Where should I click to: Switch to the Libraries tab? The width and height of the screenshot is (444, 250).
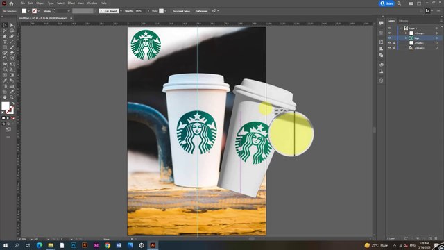pos(403,21)
